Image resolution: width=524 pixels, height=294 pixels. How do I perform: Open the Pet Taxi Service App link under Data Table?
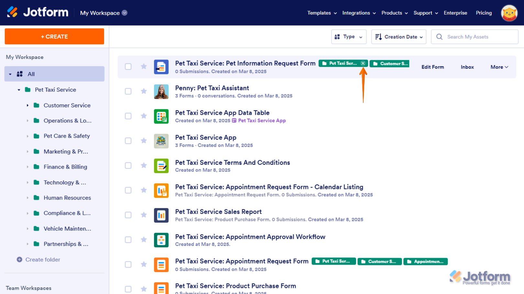(262, 121)
